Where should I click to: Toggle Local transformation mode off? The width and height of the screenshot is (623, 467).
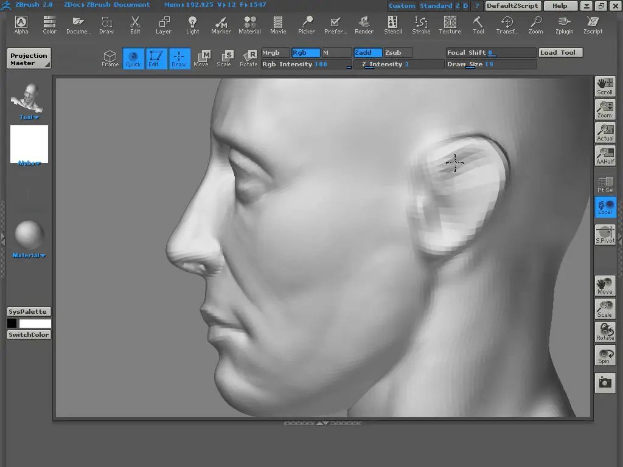[x=605, y=207]
